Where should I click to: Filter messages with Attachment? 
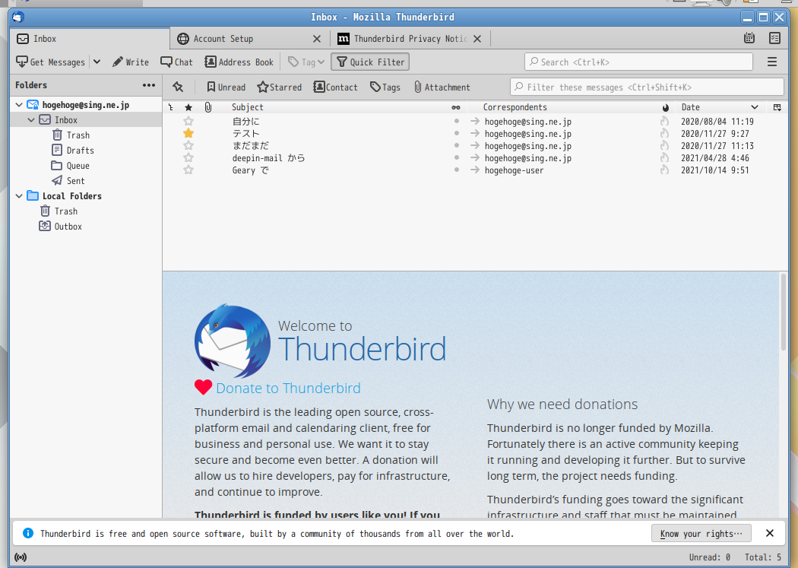point(442,87)
